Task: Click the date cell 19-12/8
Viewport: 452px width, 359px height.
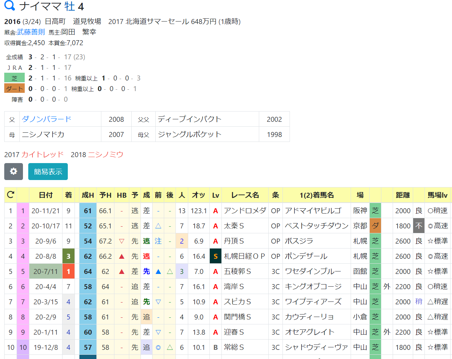Action: (46, 347)
